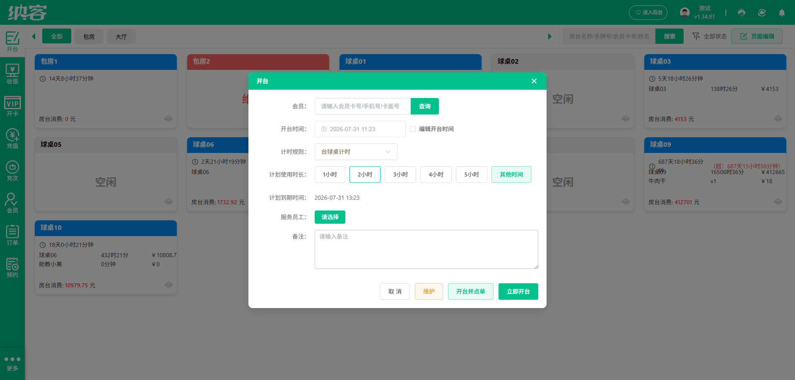
Task: Click the 球桌06 consumption 1732.92 text
Action: (x=227, y=202)
